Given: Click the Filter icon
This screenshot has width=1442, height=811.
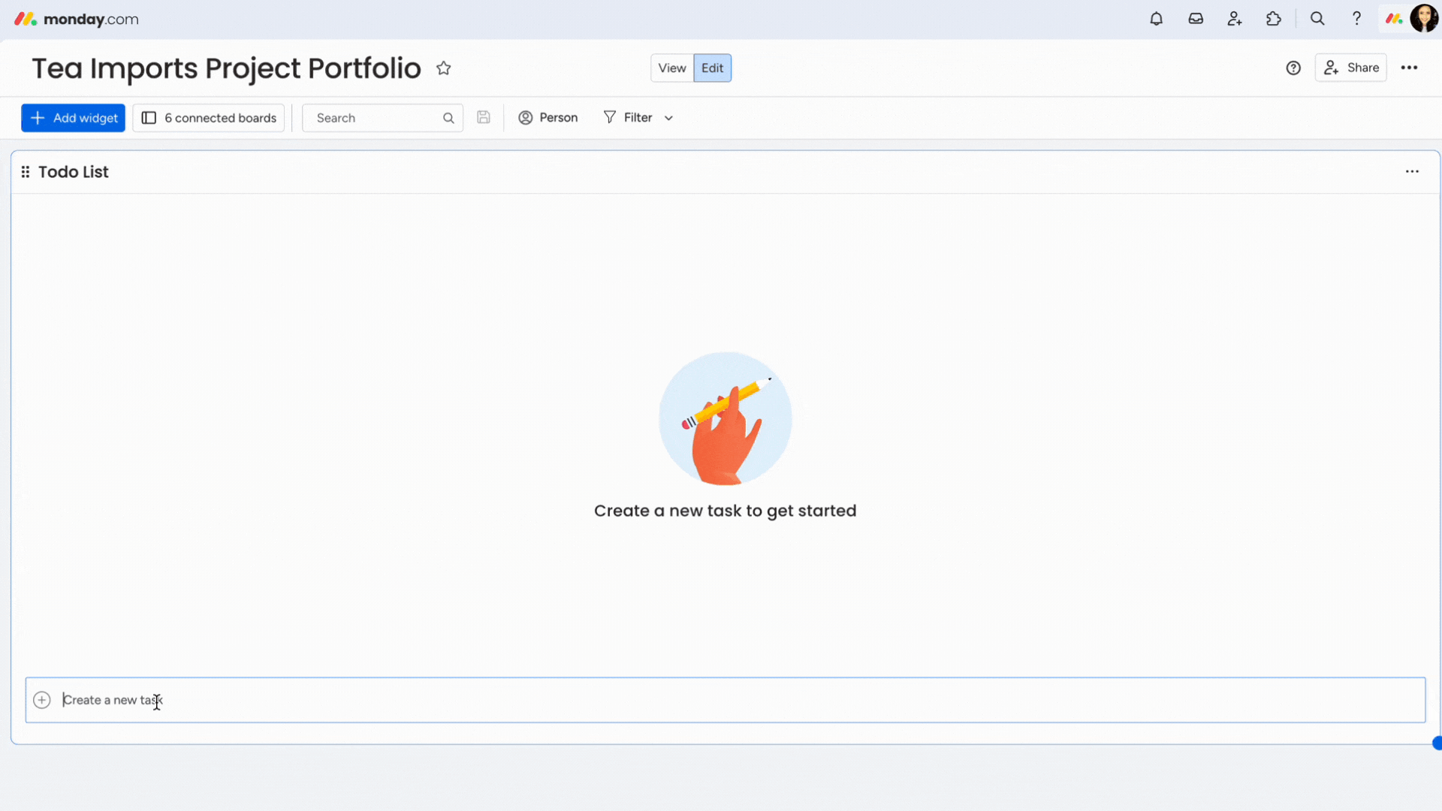Looking at the screenshot, I should coord(610,117).
